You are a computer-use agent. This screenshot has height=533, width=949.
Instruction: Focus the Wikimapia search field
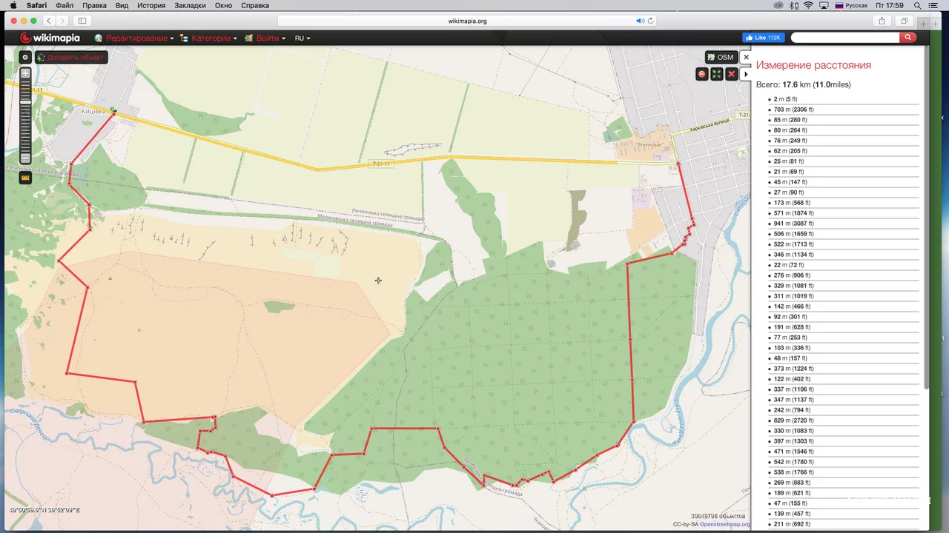coord(845,38)
